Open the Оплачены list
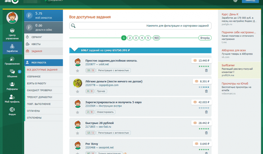Image resolution: width=263 pixels, height=154 pixels. [x=44, y=111]
